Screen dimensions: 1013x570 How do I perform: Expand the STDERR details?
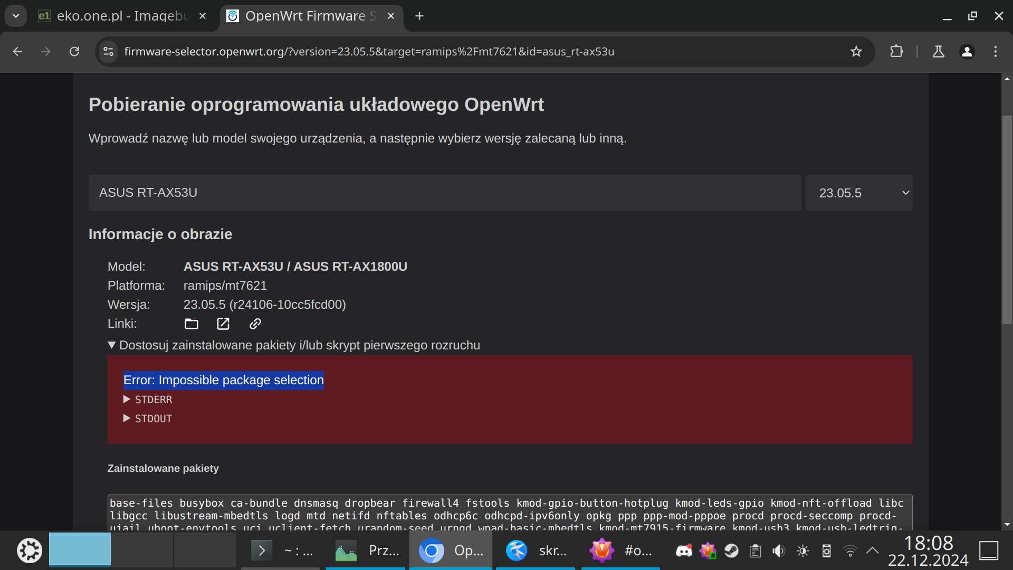click(148, 400)
